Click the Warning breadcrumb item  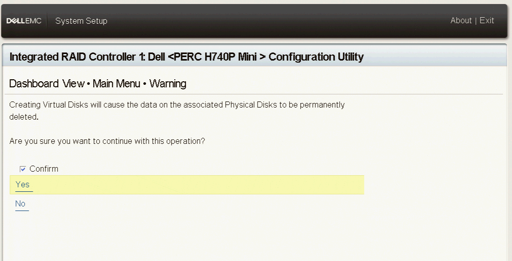pos(168,83)
